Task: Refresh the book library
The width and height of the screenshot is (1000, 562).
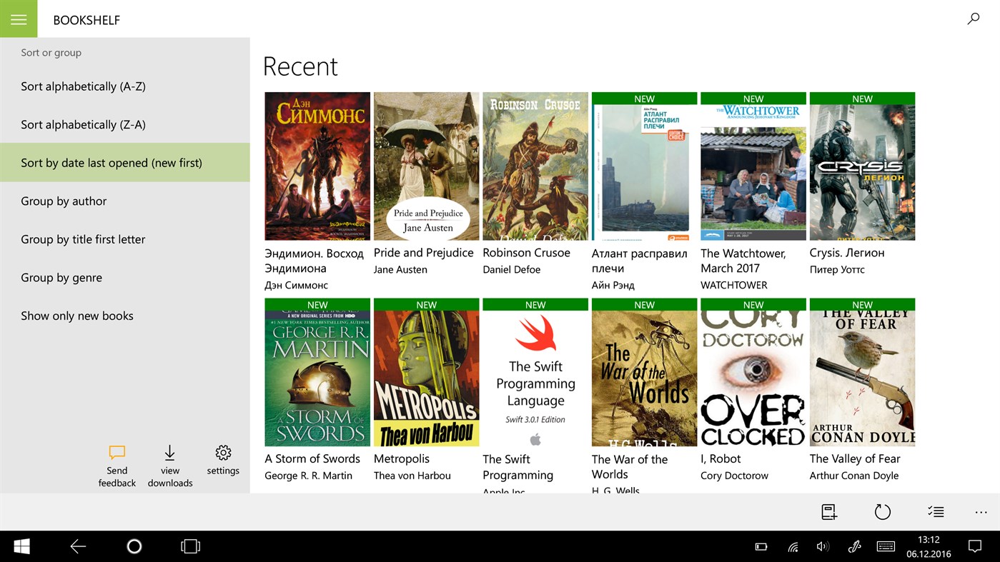Action: pyautogui.click(x=882, y=512)
